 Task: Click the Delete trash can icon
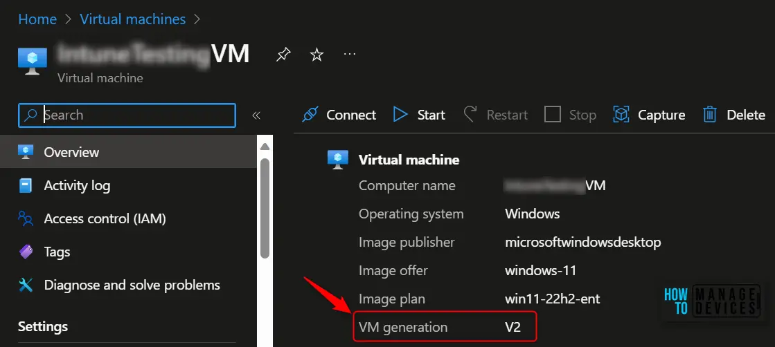pos(710,115)
